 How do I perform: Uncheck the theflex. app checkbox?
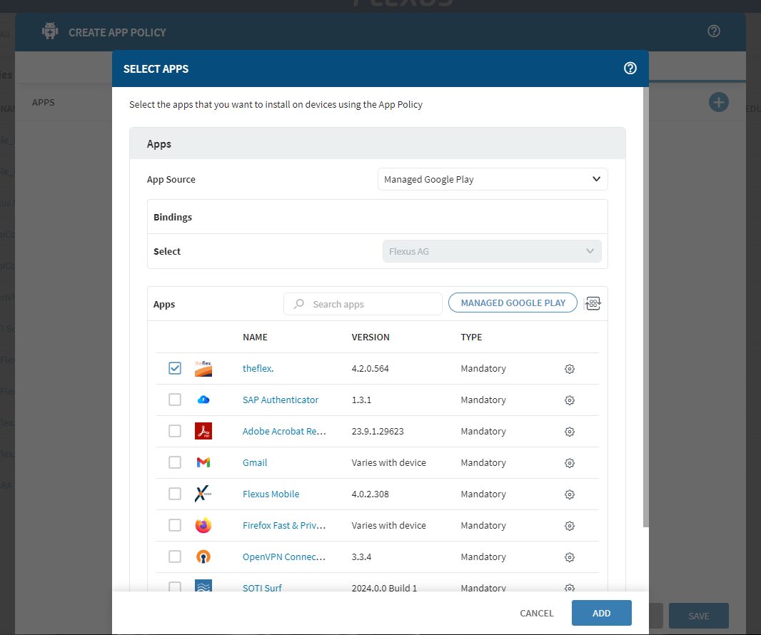click(x=175, y=368)
